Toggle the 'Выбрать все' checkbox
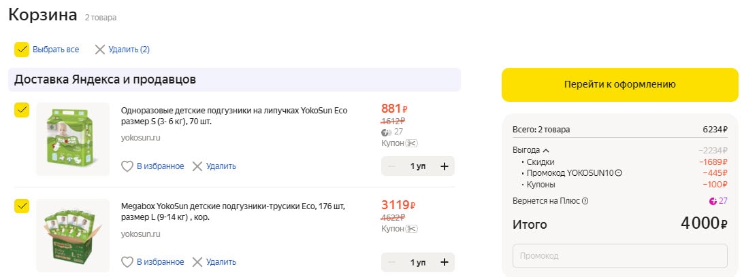The image size is (742, 277). (22, 50)
